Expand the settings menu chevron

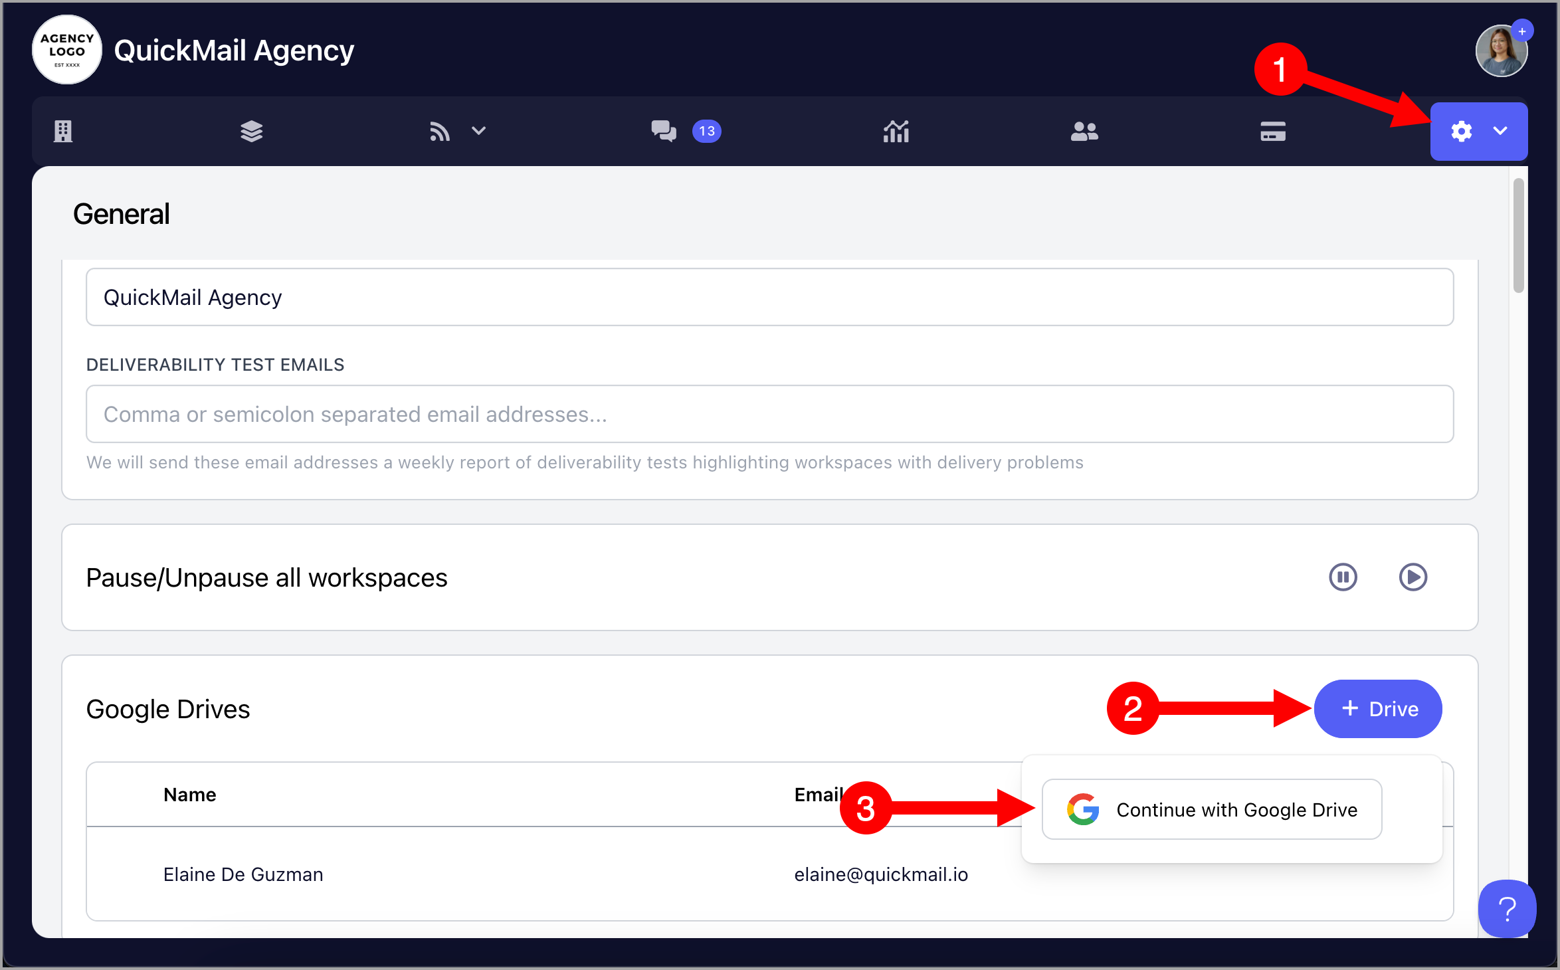[1500, 131]
